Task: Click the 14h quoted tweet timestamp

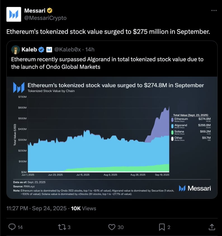Action: (x=90, y=49)
